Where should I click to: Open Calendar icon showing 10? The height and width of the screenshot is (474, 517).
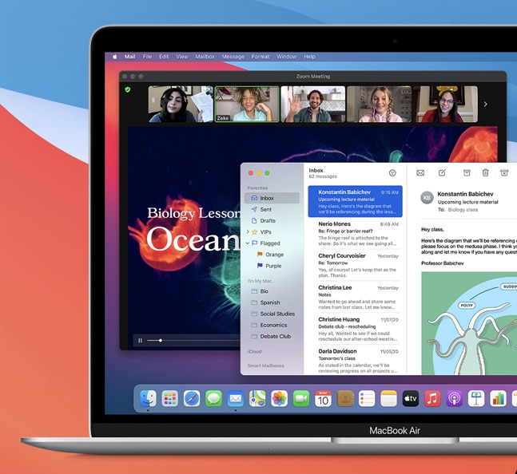tap(323, 399)
